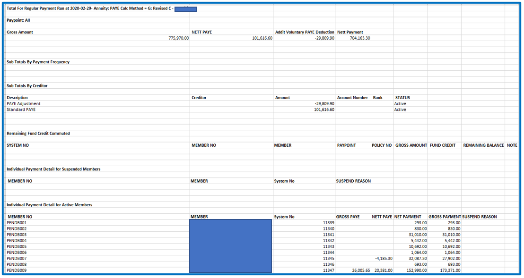Select the 'SYSTEM NO' column header

click(17, 145)
